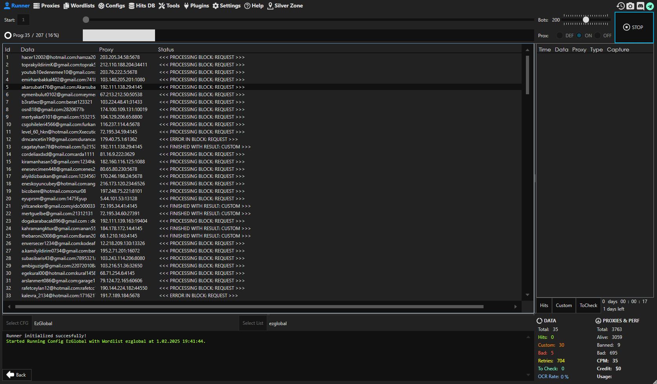Click the runner list horizontal scrollbar thumb
Viewport: 657px width, 384px height.
coord(249,307)
